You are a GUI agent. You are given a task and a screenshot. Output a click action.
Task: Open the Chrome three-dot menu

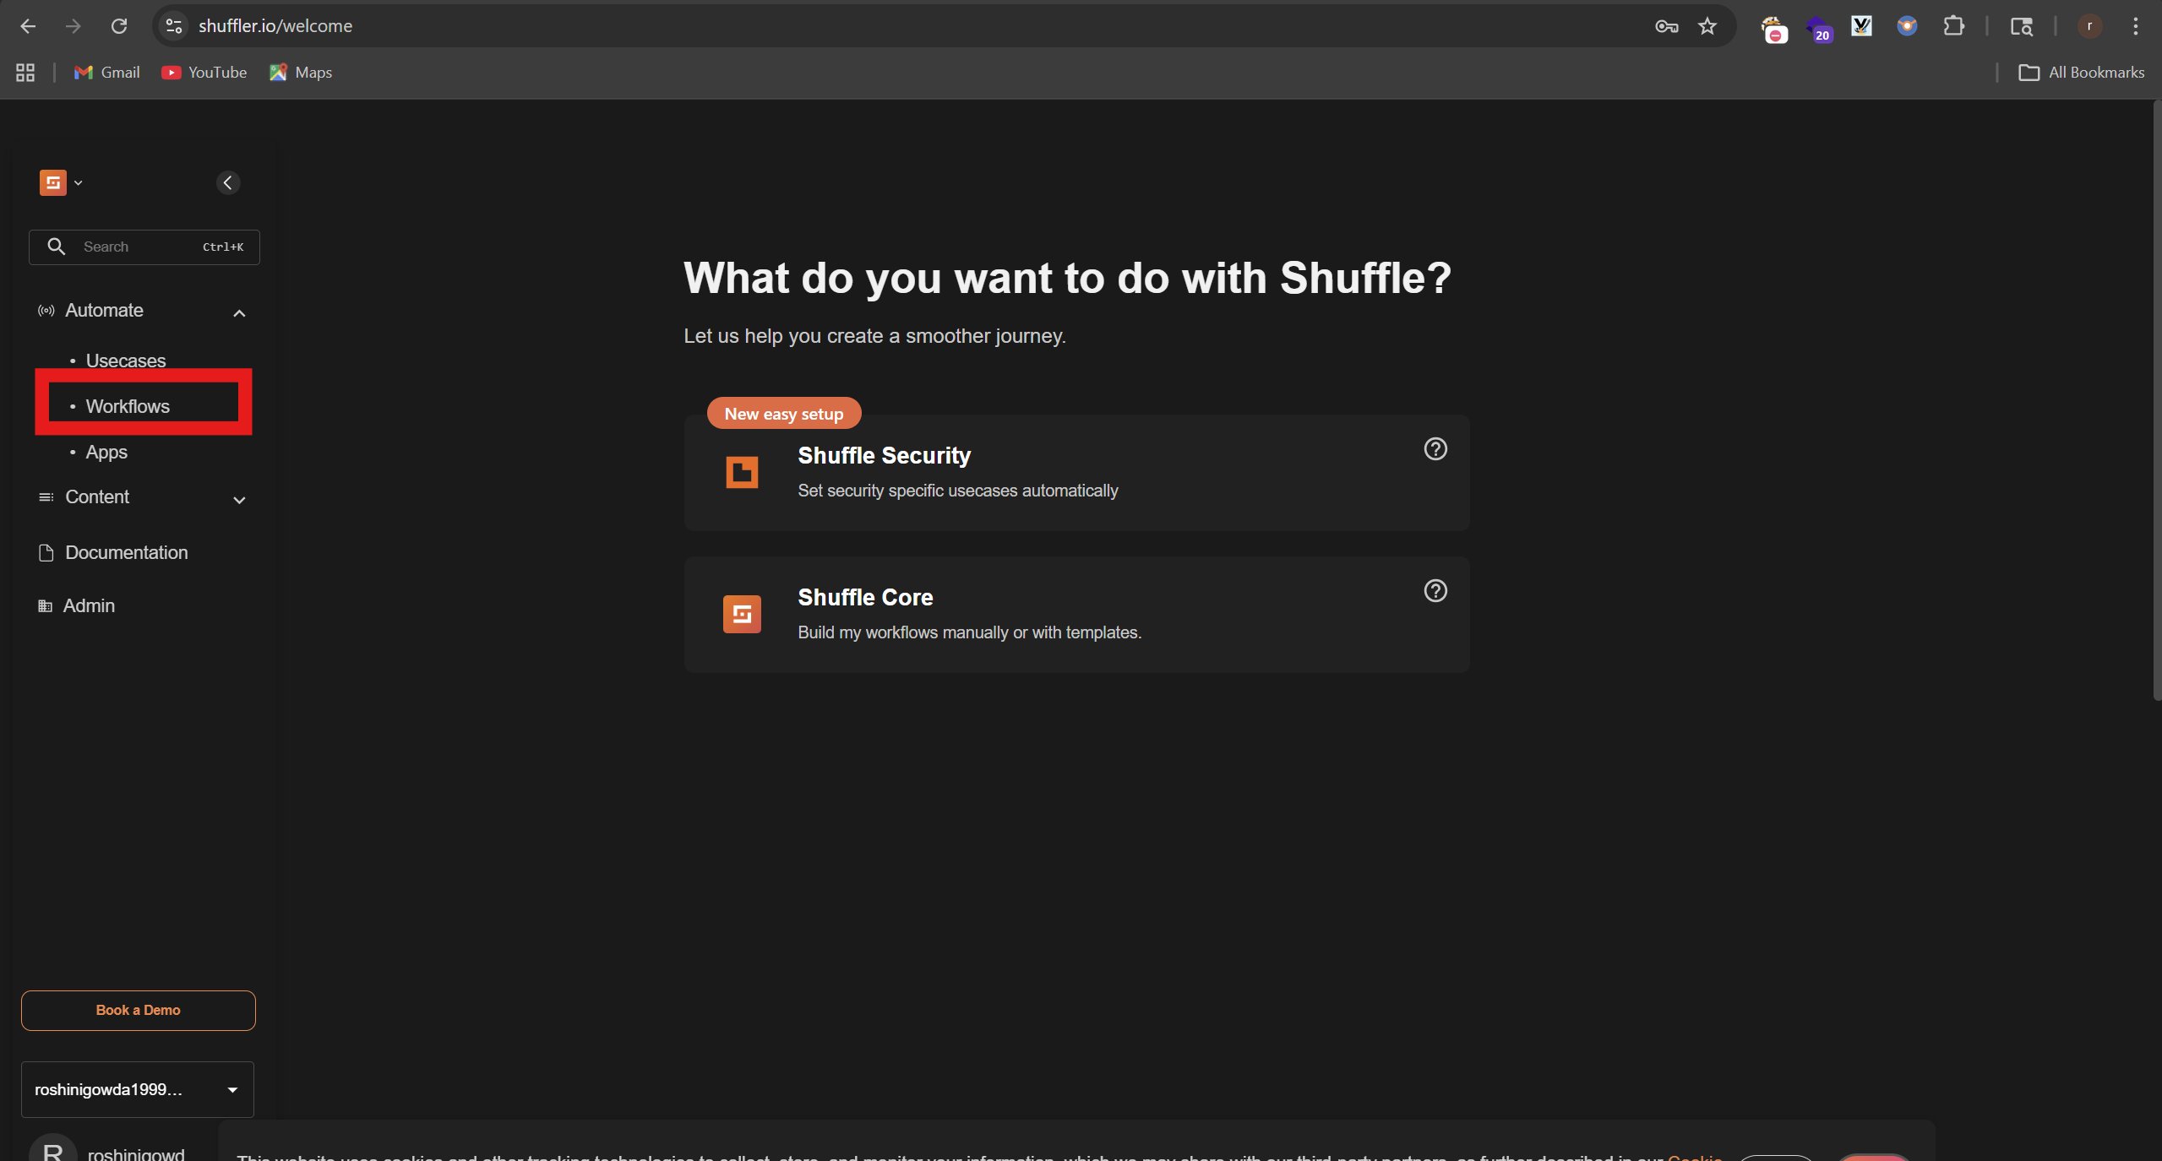2135,26
